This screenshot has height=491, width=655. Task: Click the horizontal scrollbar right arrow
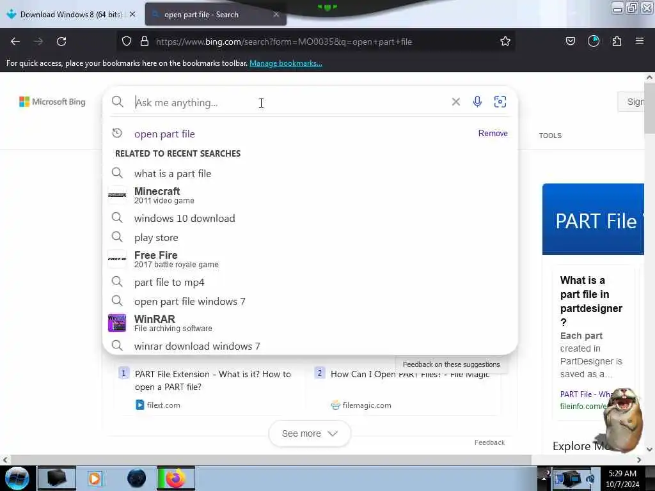[x=639, y=460]
